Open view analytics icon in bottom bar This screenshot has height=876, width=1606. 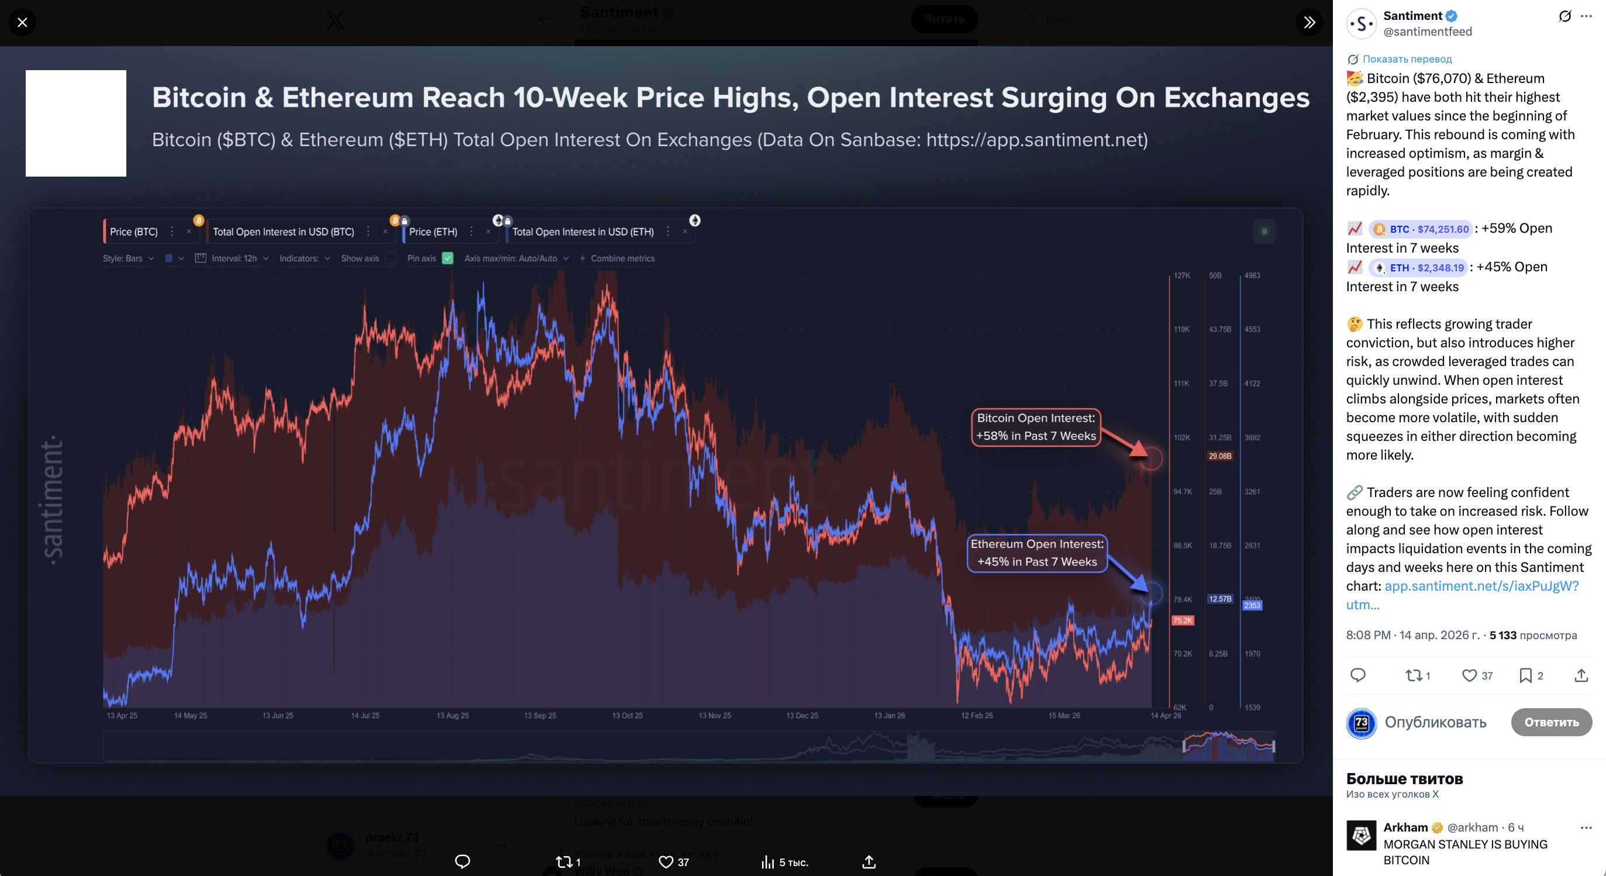(767, 863)
